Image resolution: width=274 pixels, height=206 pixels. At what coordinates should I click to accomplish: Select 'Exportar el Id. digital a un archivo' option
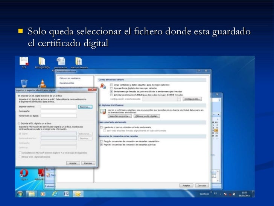pos(19,123)
